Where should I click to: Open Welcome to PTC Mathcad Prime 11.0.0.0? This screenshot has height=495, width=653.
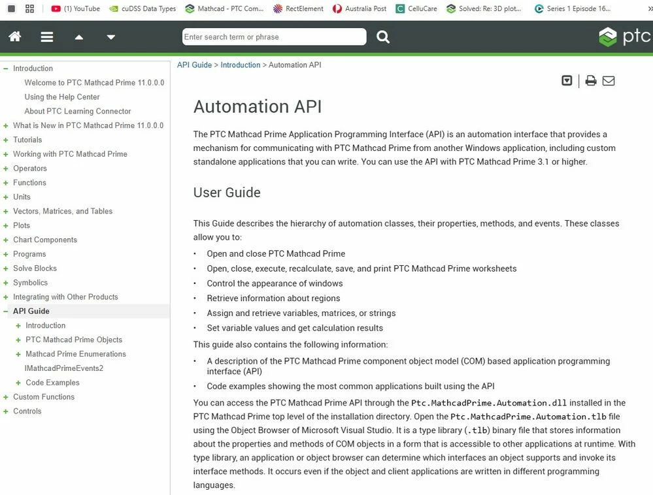tap(94, 82)
